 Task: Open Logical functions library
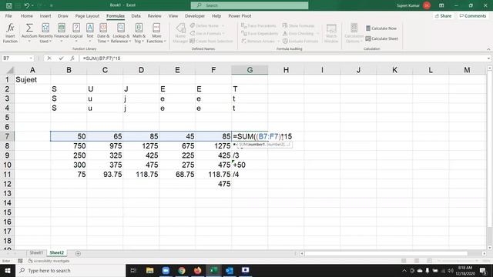76,32
